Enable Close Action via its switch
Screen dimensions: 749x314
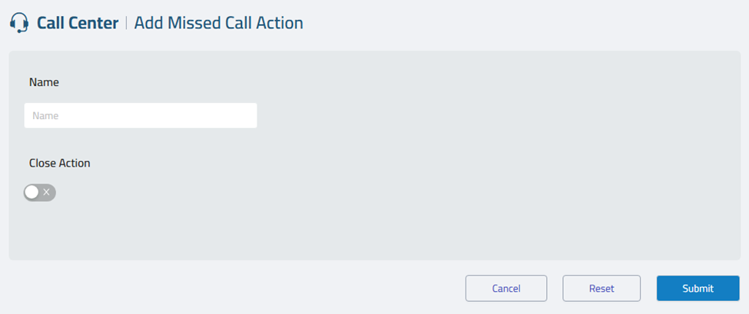tap(40, 192)
